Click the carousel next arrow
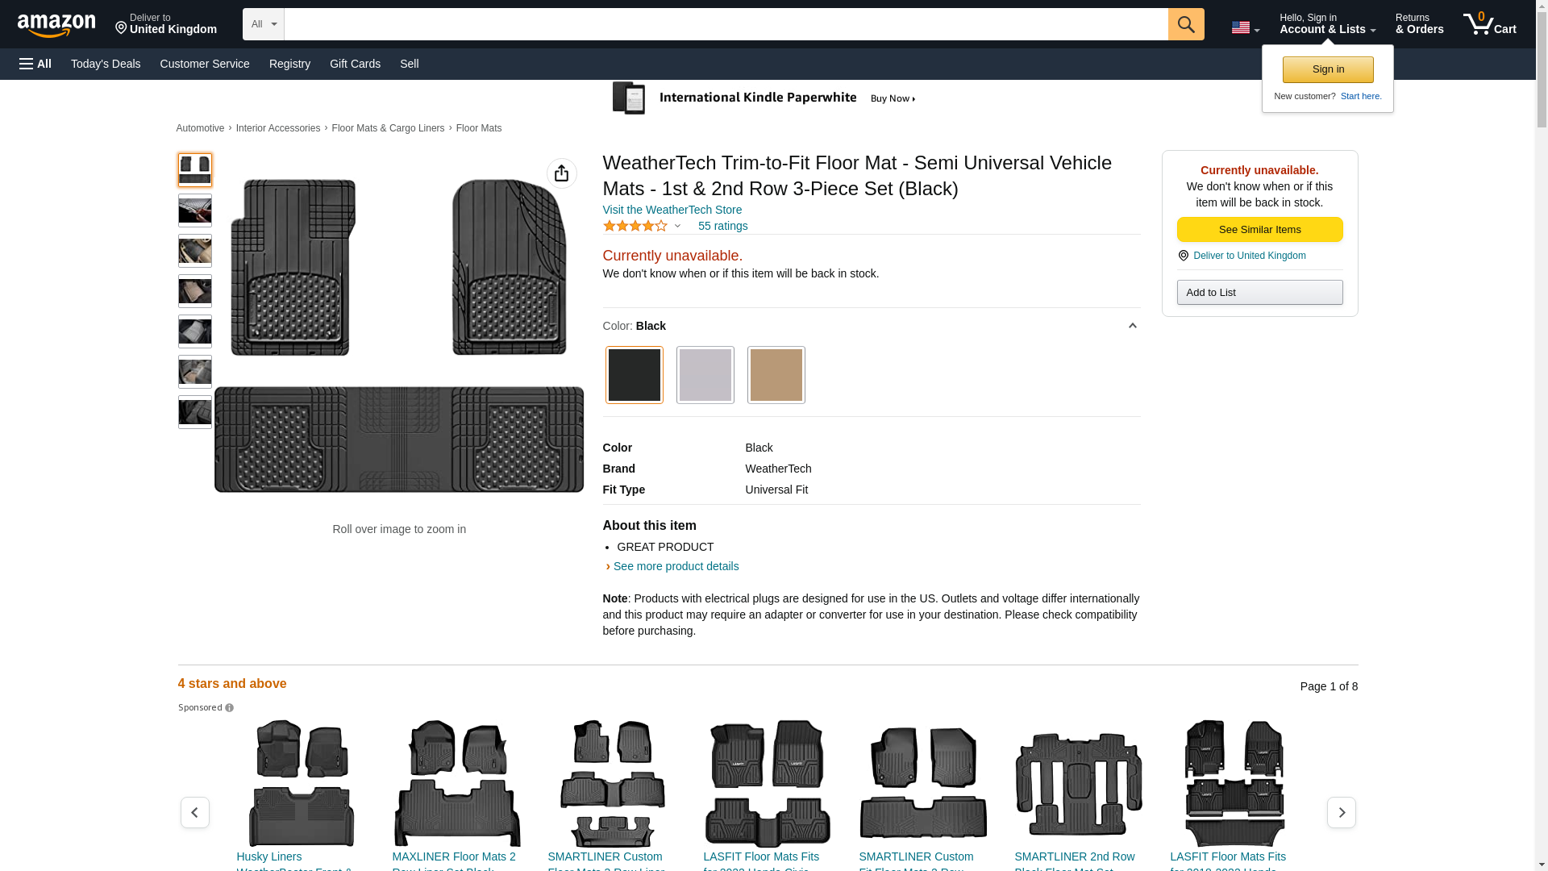The width and height of the screenshot is (1548, 871). click(1341, 812)
